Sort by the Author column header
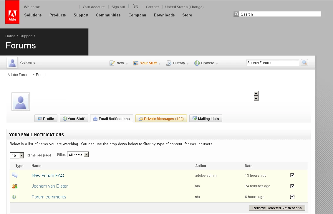333x214 pixels. 201,166
